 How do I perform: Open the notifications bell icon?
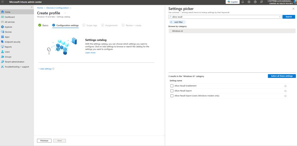click(243, 2)
